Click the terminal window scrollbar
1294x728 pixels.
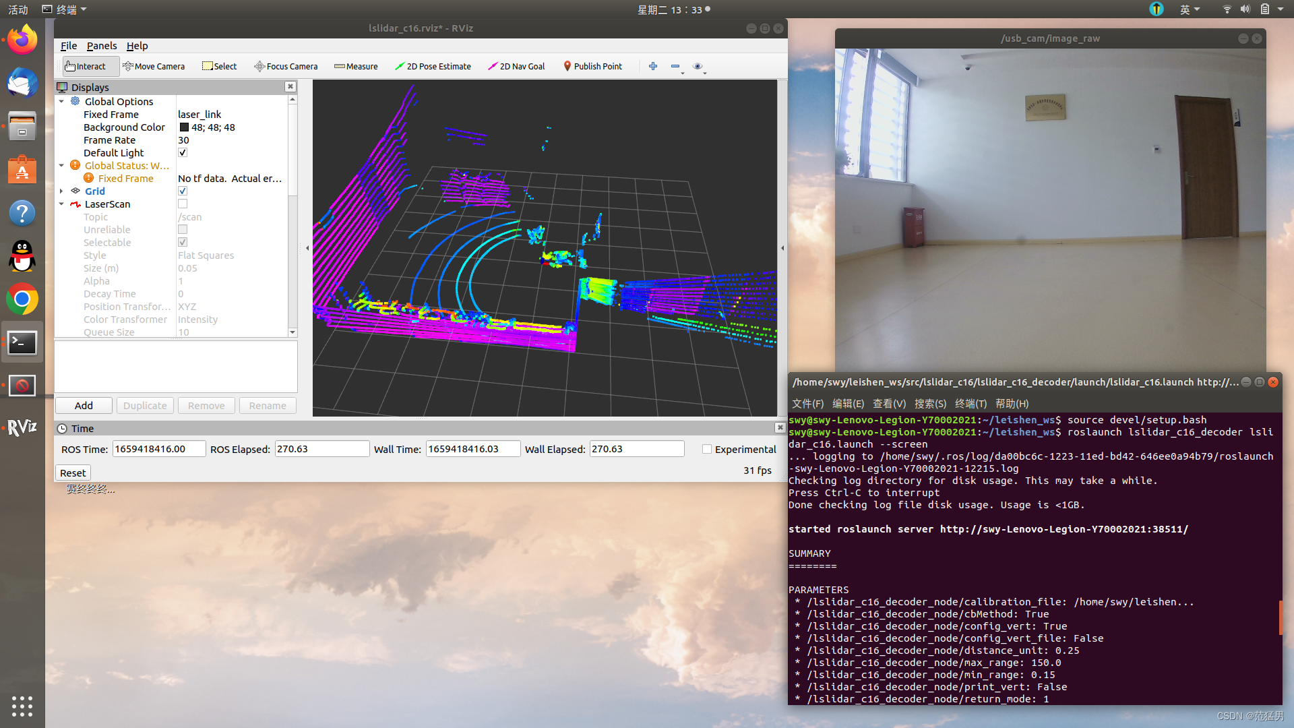click(x=1281, y=617)
